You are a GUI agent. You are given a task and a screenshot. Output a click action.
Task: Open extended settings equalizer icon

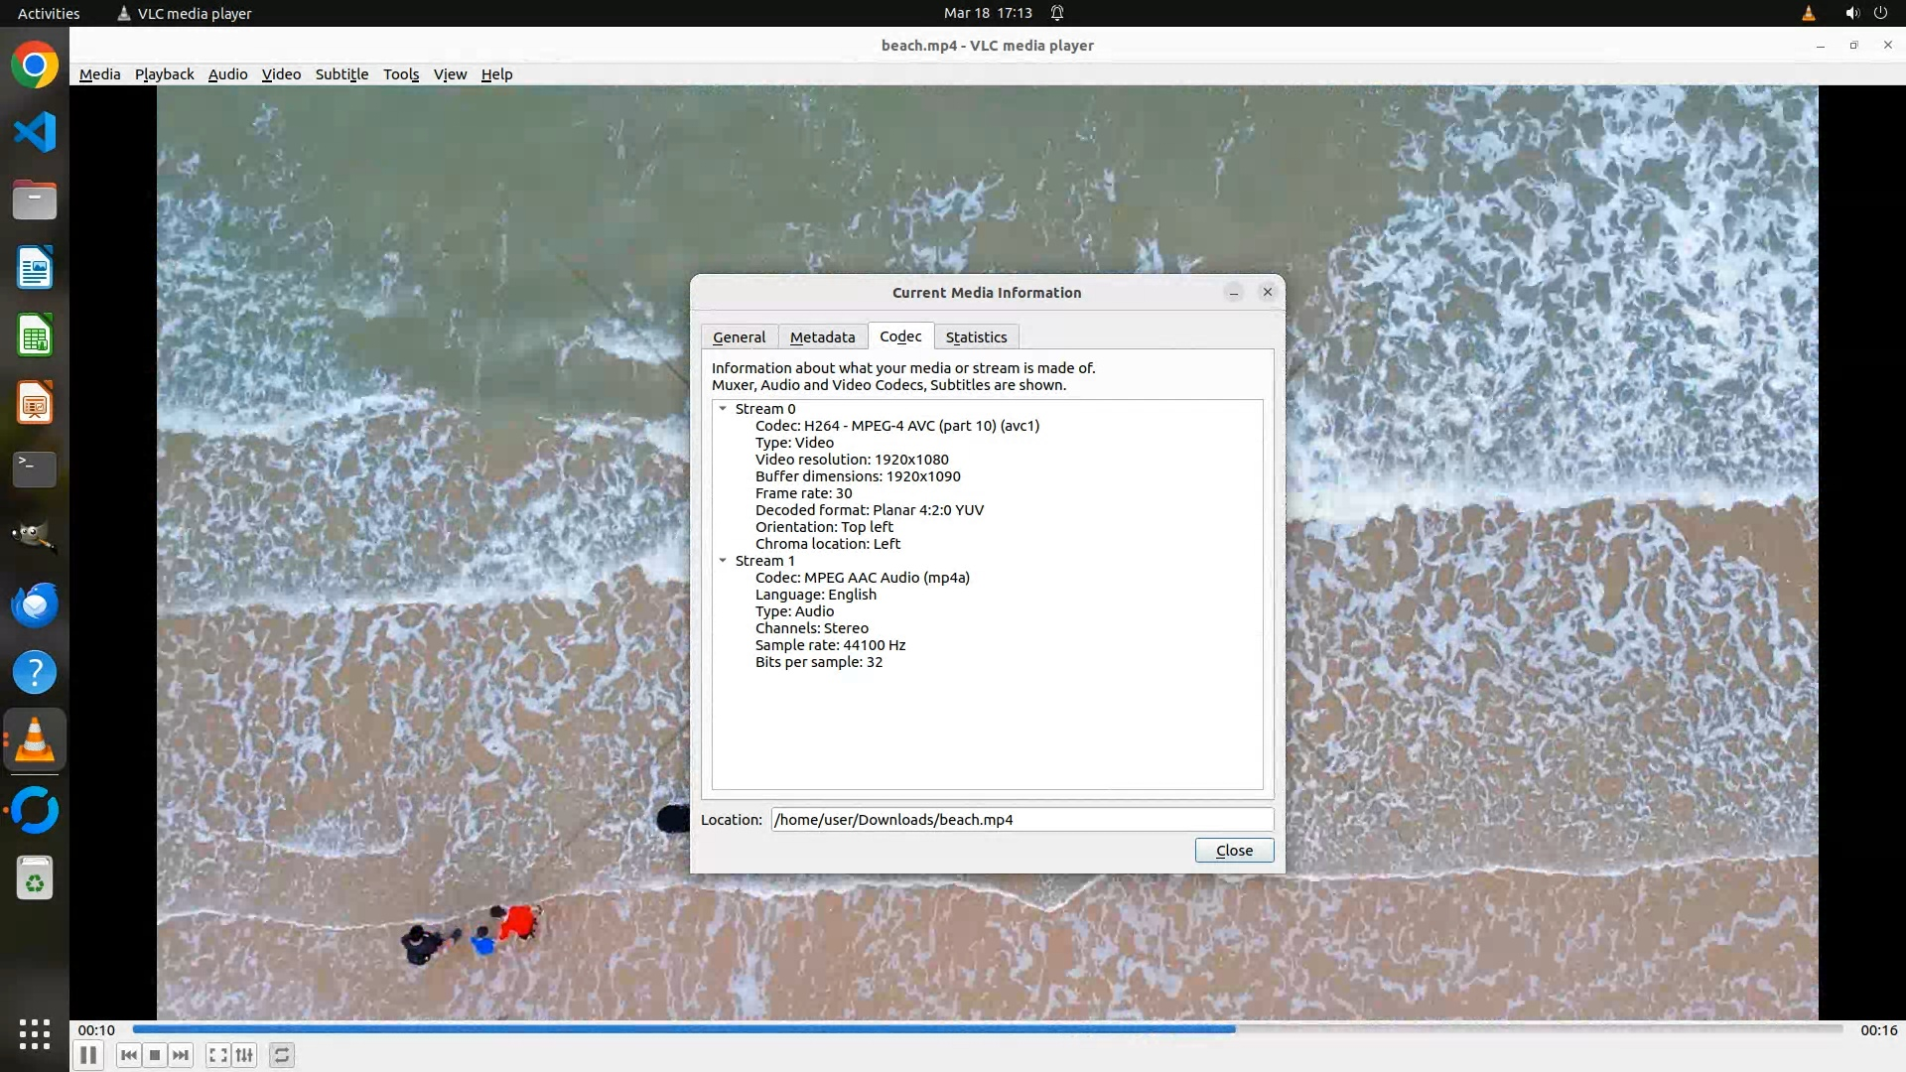(x=244, y=1055)
